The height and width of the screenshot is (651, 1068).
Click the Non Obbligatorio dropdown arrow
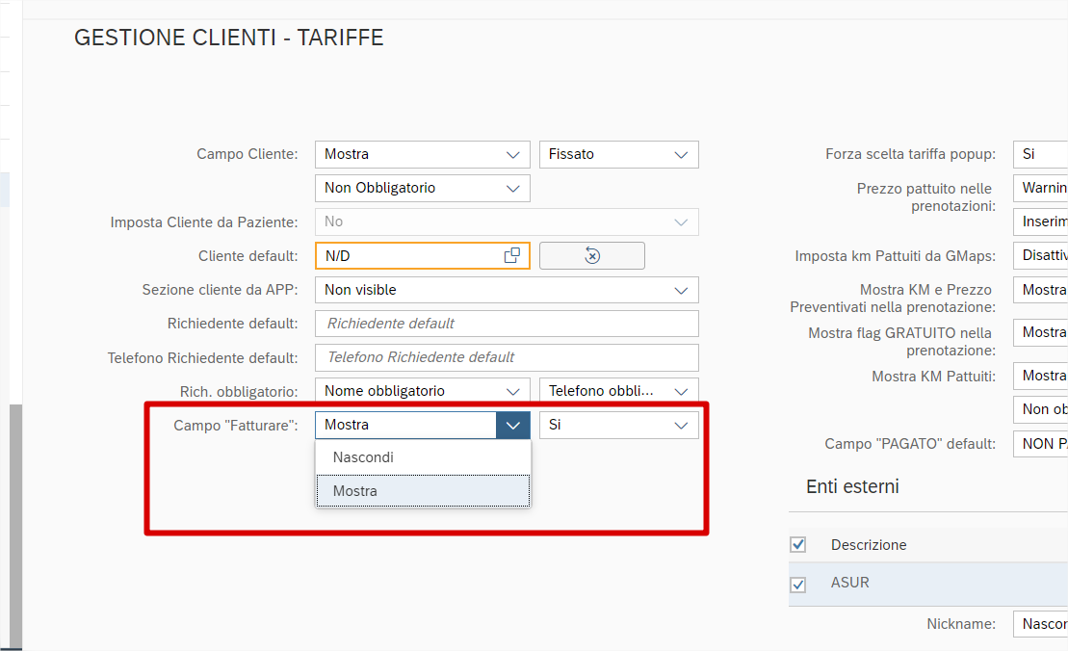(x=512, y=188)
